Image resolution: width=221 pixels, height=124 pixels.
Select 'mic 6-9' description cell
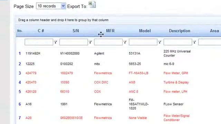point(169,64)
